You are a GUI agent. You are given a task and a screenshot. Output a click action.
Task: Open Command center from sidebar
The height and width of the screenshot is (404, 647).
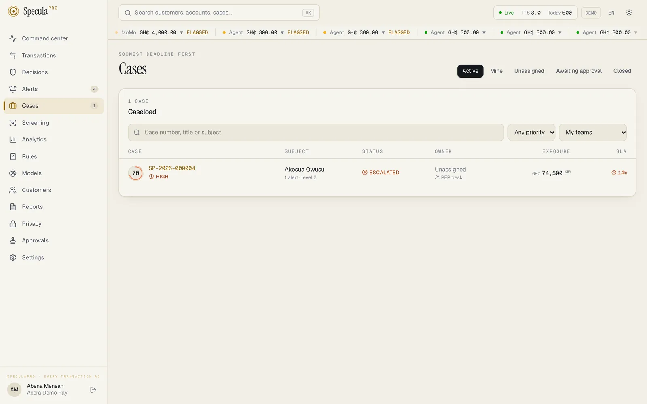click(x=53, y=38)
